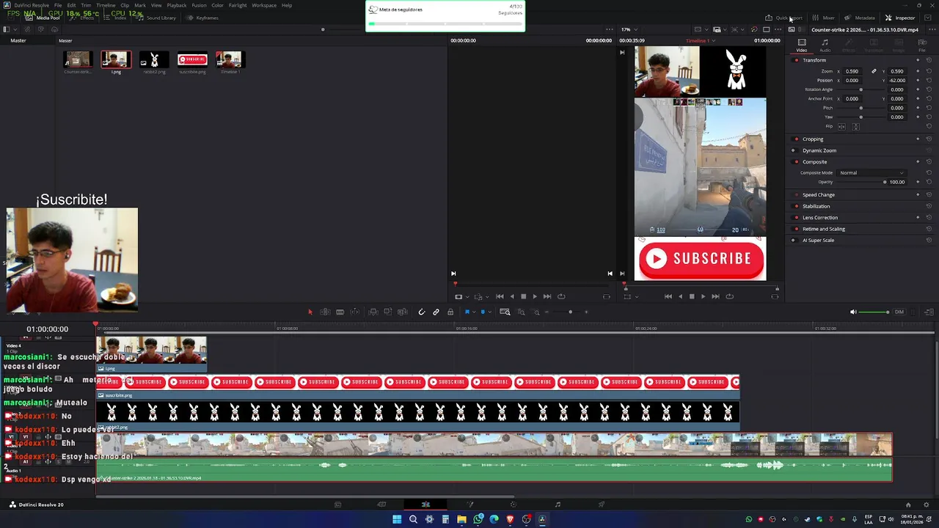Viewport: 939px width, 528px height.
Task: Switch to the Deliver page rocket icon
Action: point(602,505)
